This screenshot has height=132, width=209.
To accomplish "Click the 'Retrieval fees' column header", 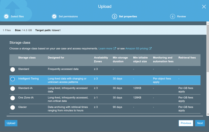I will pos(187,58).
